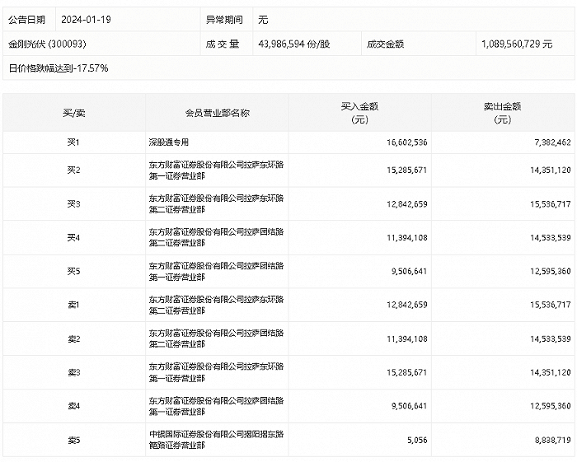Select 15,285,671 in the 买2 row

coord(407,170)
